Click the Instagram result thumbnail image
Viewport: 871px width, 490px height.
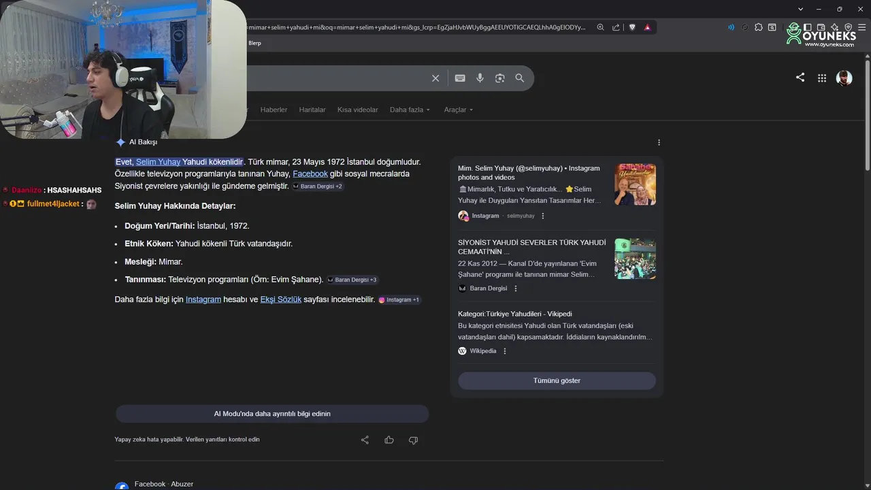635,184
